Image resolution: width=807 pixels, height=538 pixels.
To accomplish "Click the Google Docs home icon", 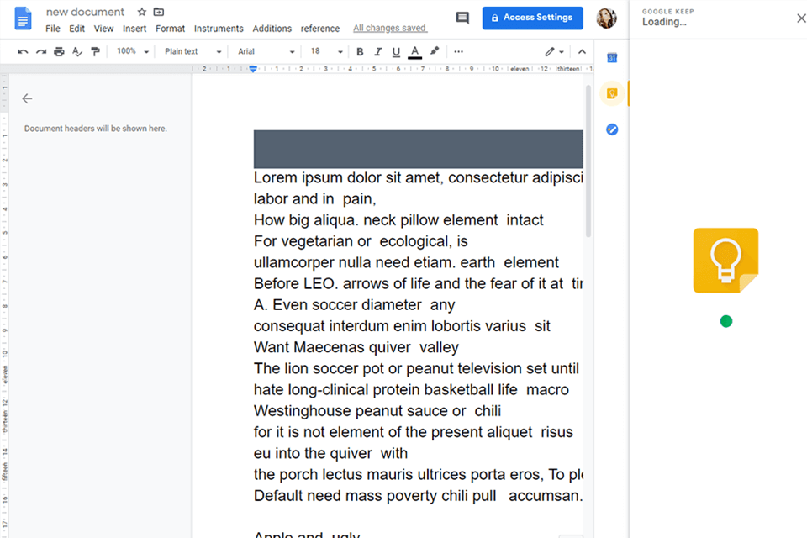I will 23,18.
